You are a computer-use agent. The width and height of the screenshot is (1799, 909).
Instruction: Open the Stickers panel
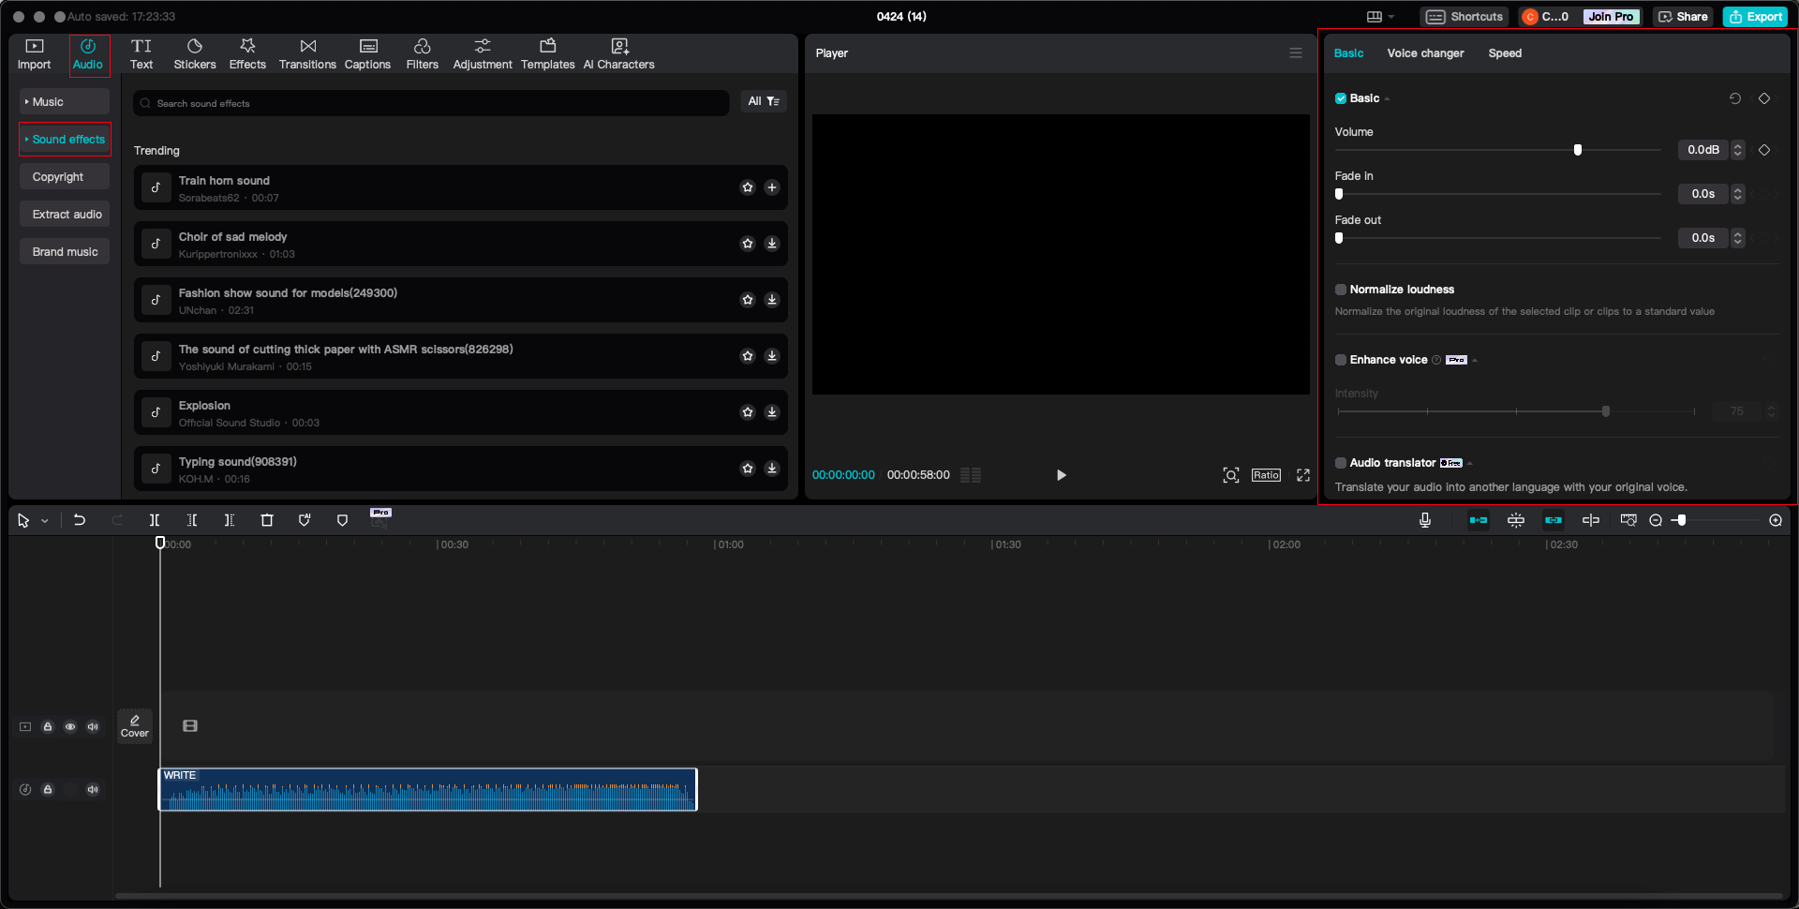(195, 53)
